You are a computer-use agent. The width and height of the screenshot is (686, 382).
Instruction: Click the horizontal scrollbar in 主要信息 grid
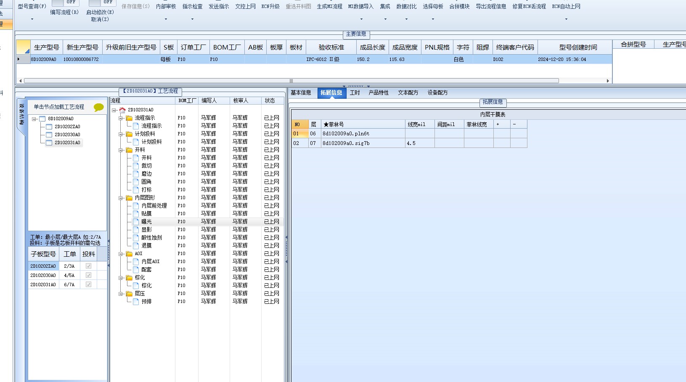pos(291,81)
